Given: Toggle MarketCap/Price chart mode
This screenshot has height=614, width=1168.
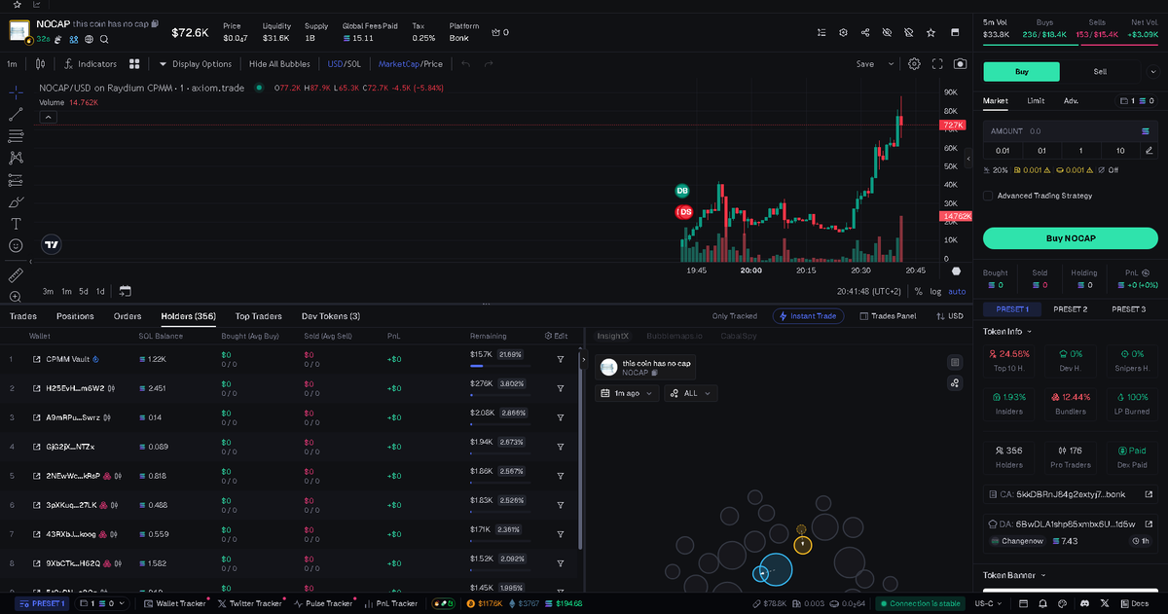Looking at the screenshot, I should [x=410, y=64].
